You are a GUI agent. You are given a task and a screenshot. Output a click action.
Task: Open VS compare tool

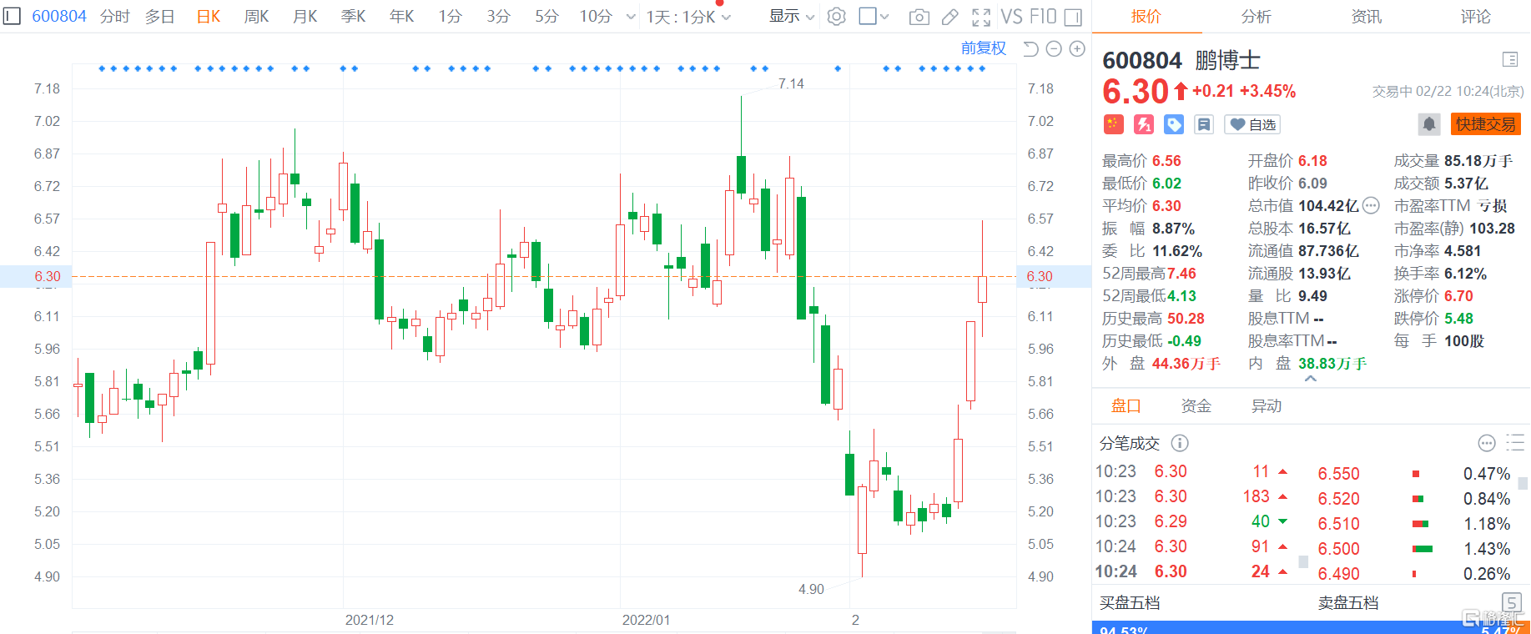click(1011, 17)
